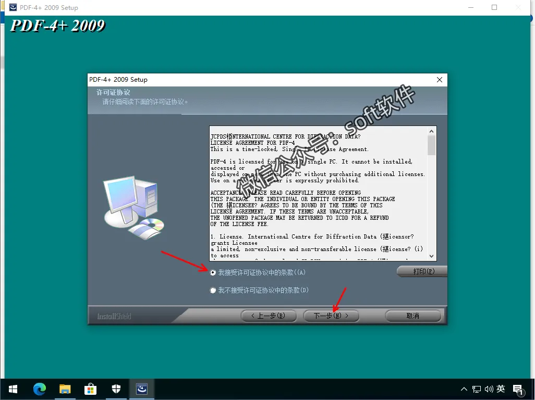Click the license text scrollbar thumb
The height and width of the screenshot is (400, 535).
[431, 145]
